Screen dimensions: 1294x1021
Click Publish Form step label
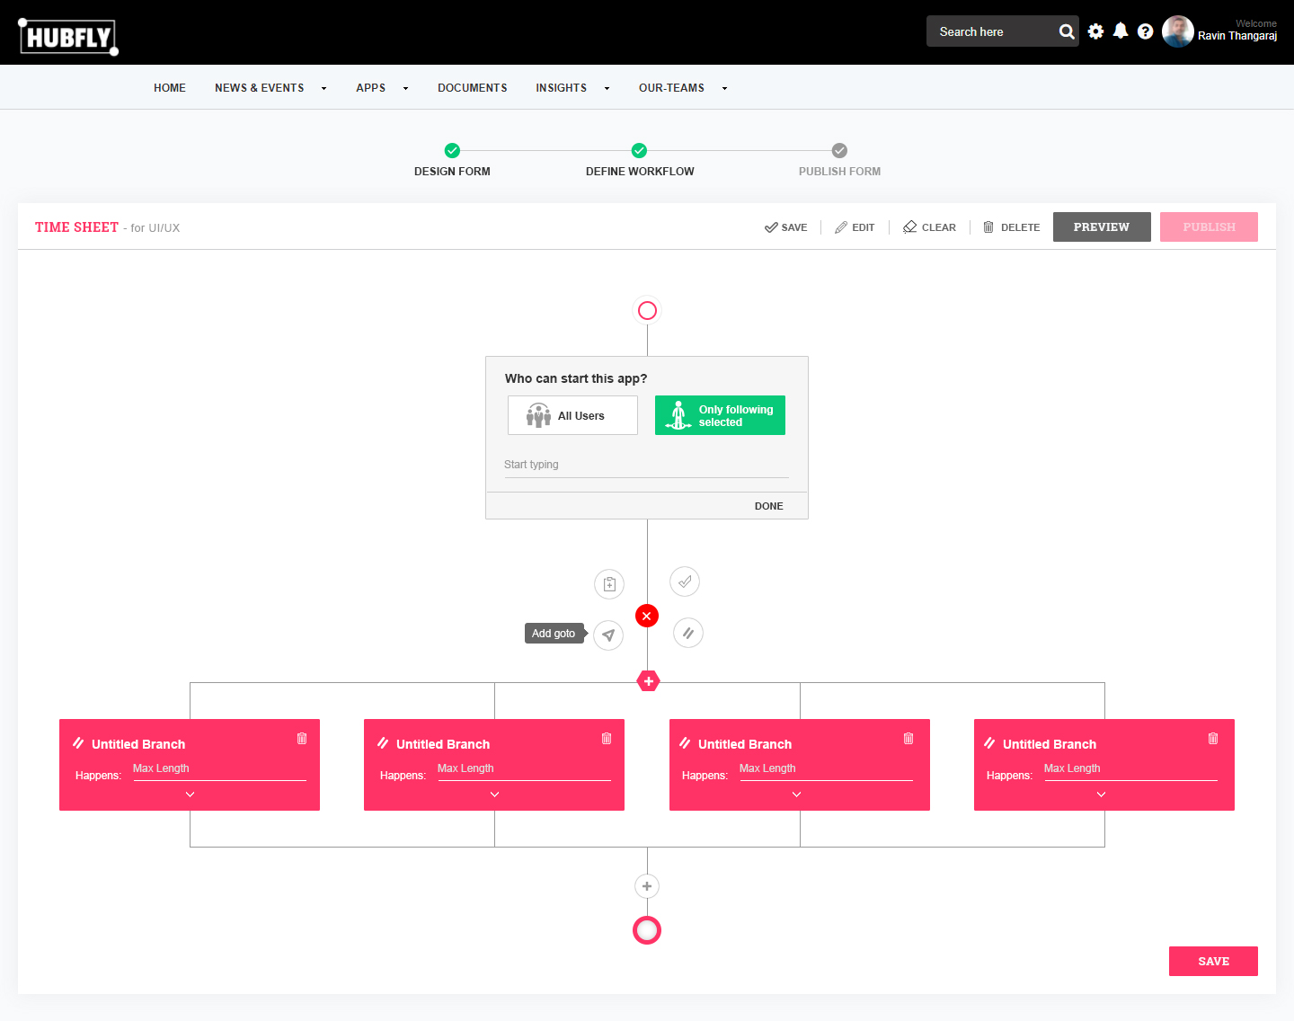[839, 172]
